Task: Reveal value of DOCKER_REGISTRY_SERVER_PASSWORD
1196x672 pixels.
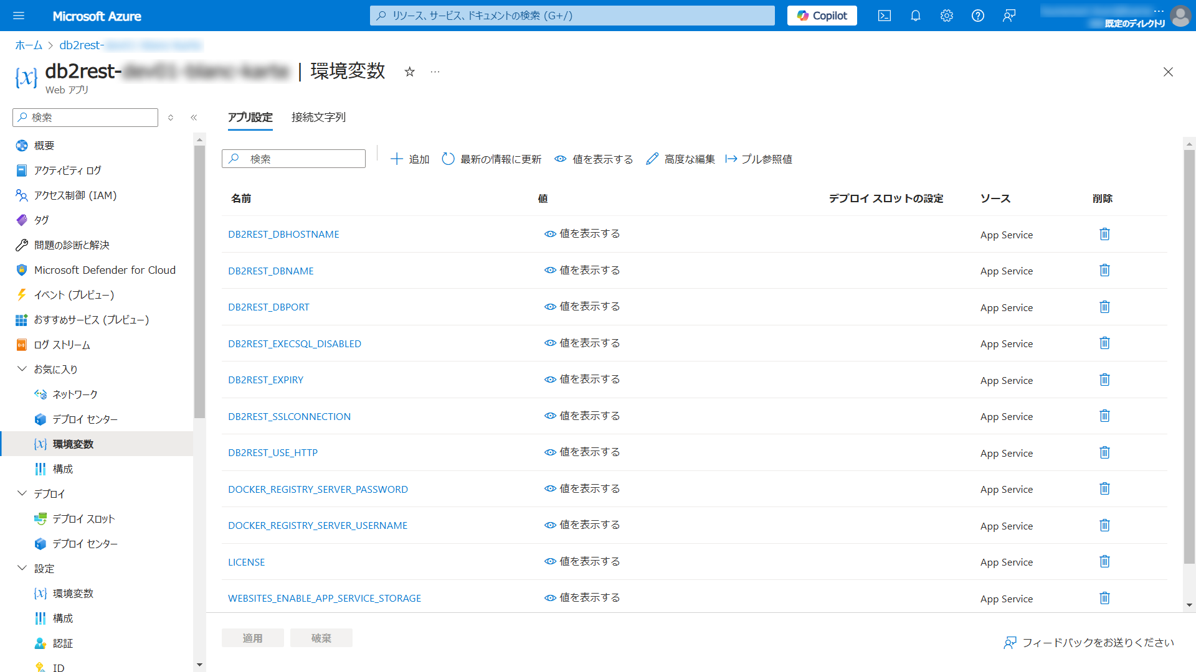Action: (x=582, y=488)
